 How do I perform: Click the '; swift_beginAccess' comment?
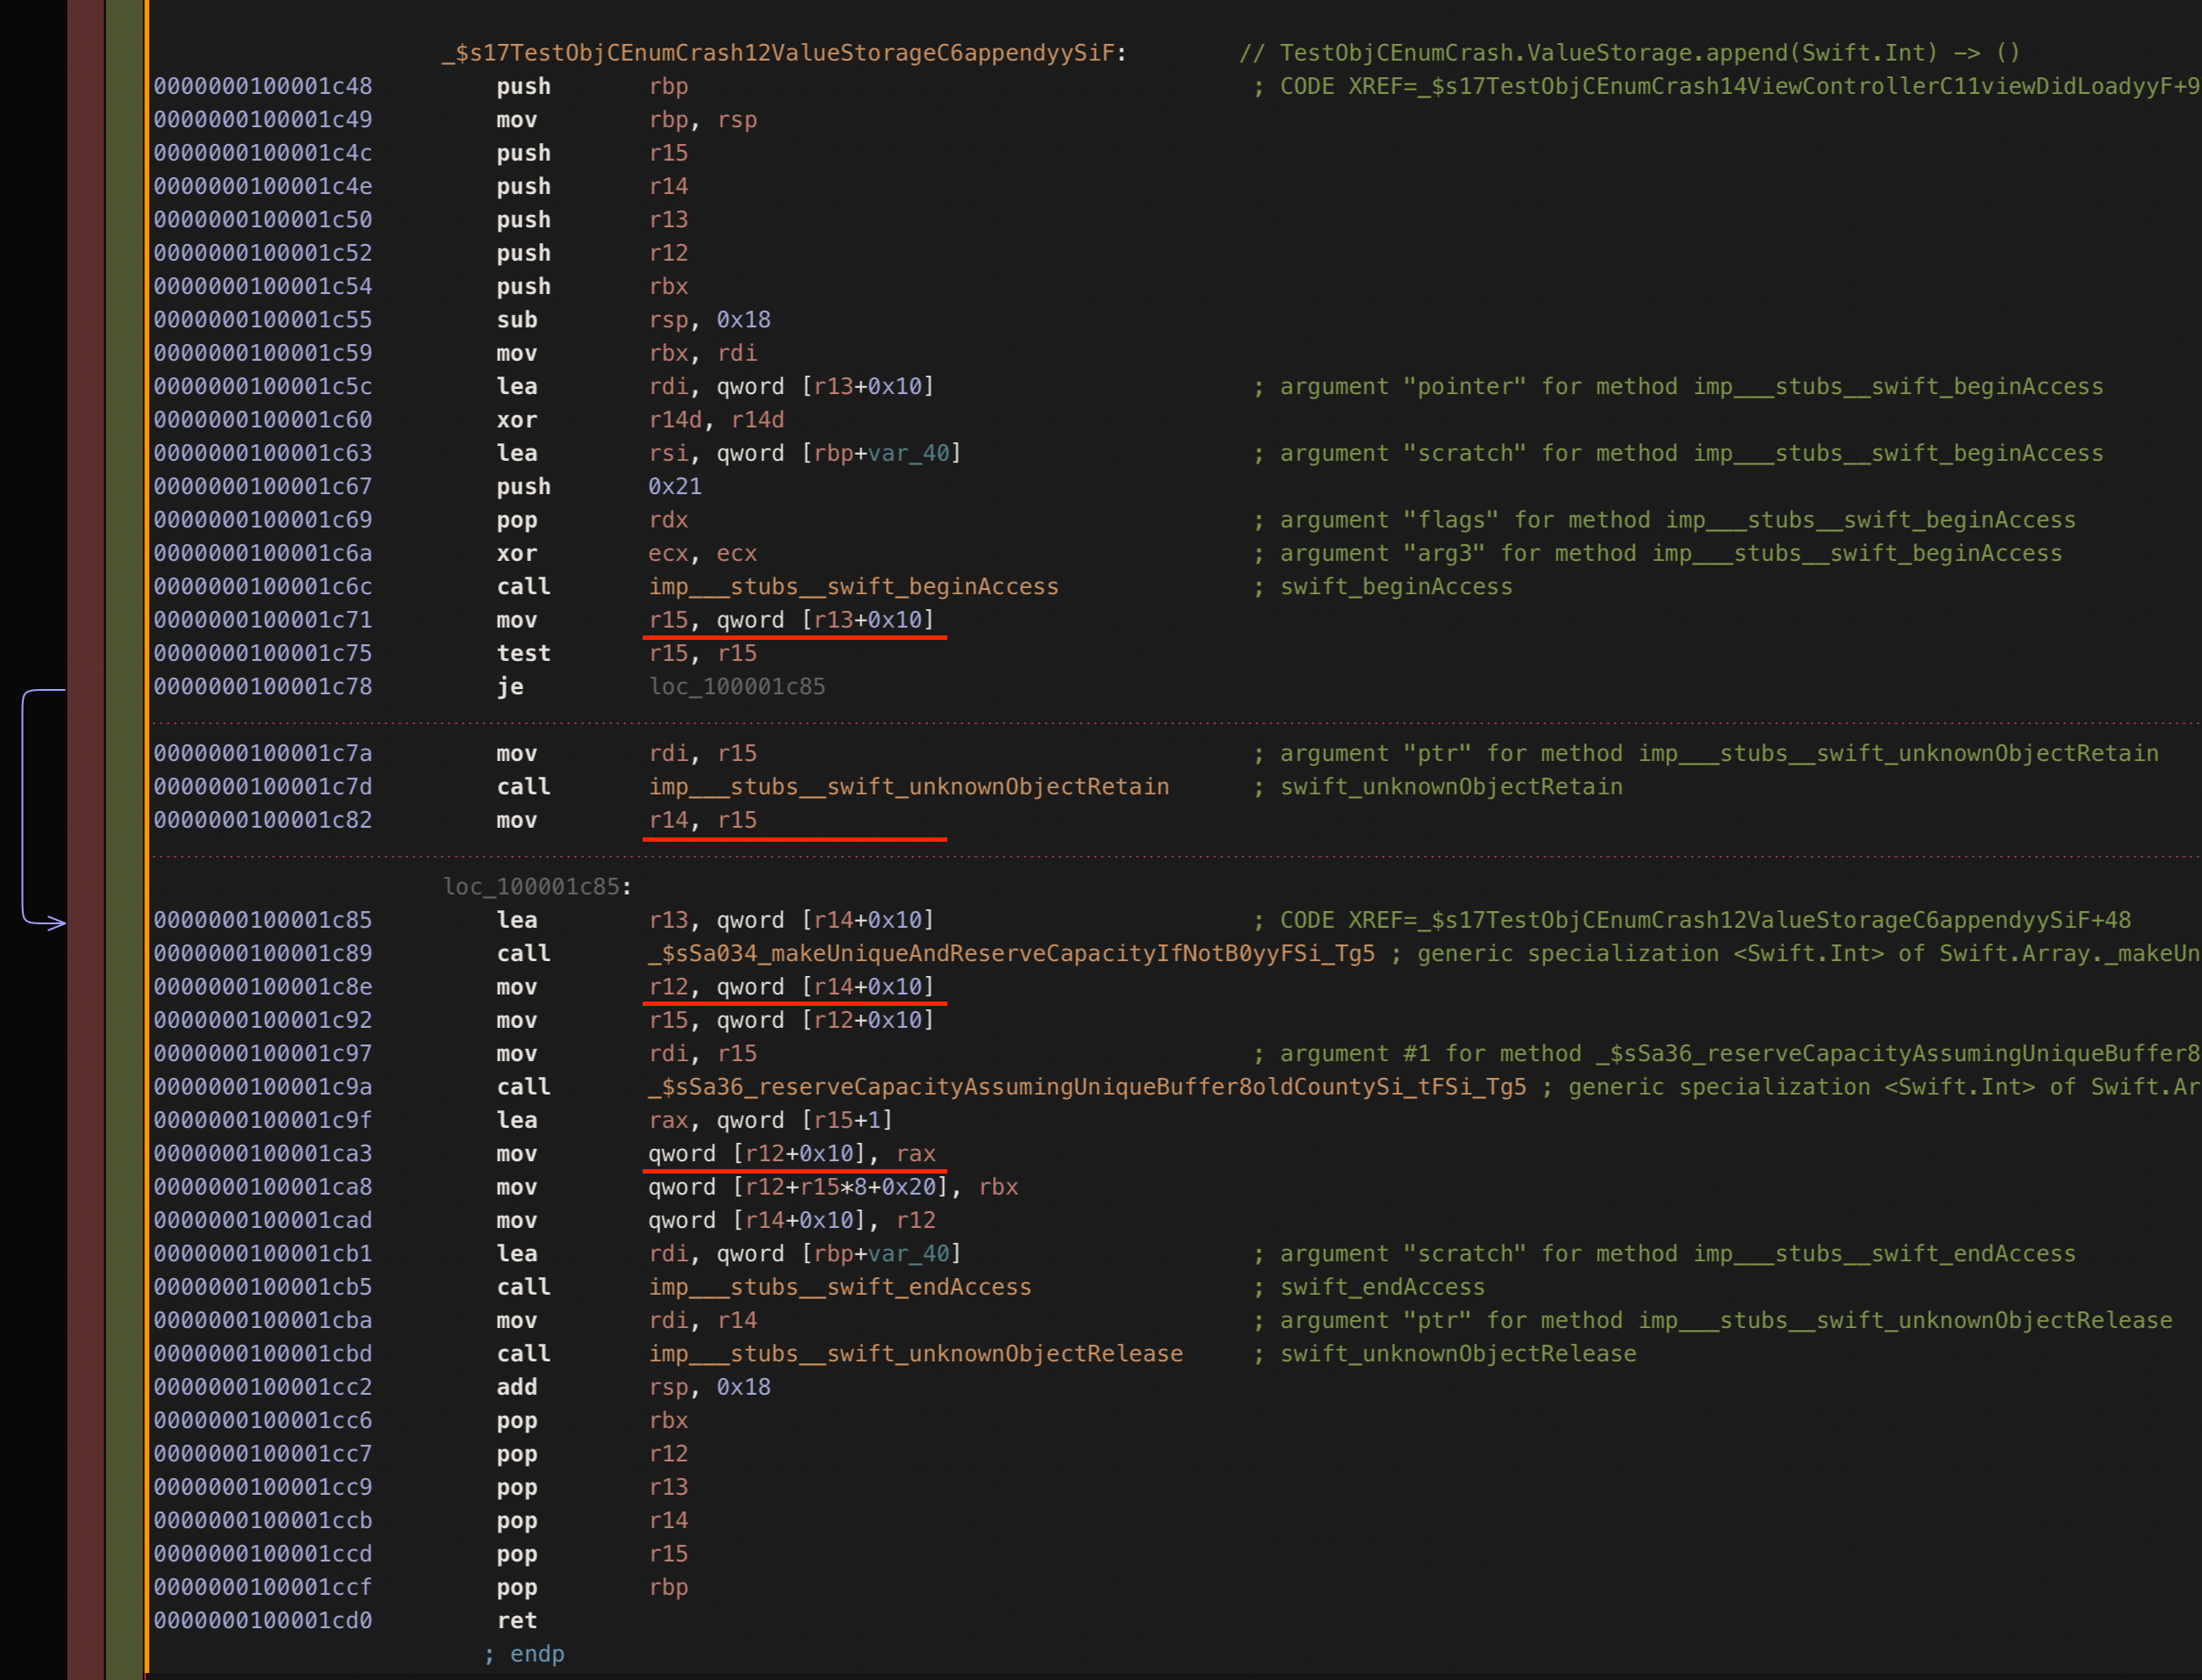[x=1383, y=587]
